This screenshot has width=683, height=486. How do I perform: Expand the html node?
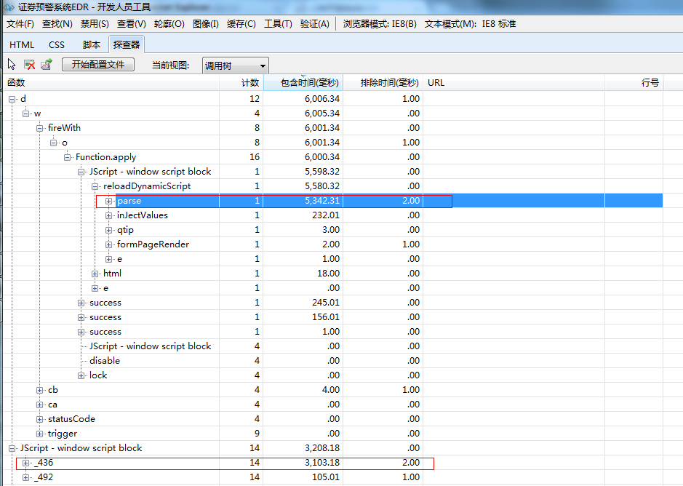pyautogui.click(x=95, y=274)
